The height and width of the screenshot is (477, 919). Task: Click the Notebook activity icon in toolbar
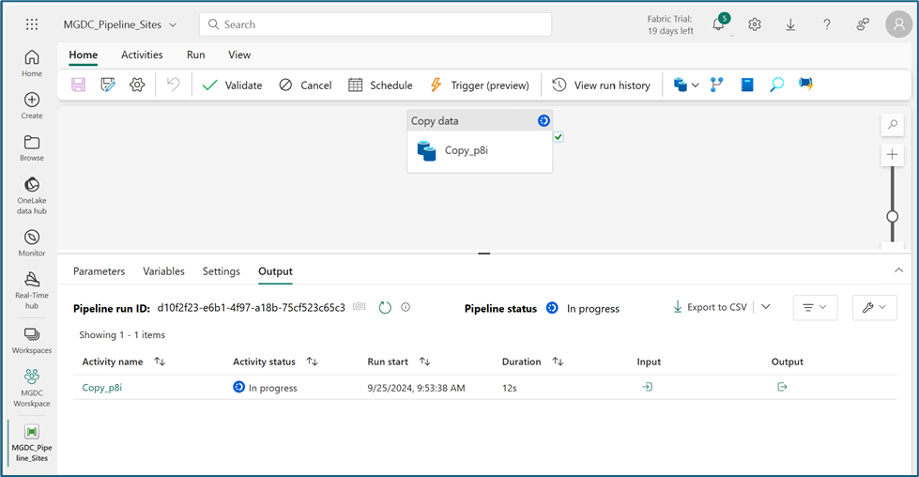[x=746, y=85]
